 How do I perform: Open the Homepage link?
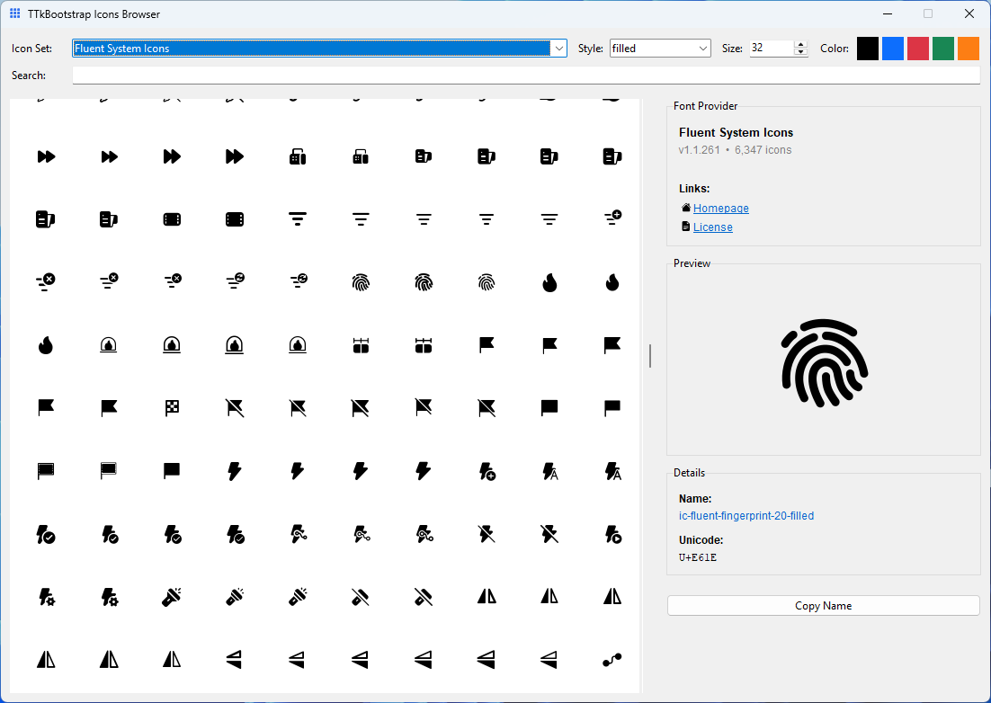pyautogui.click(x=720, y=208)
